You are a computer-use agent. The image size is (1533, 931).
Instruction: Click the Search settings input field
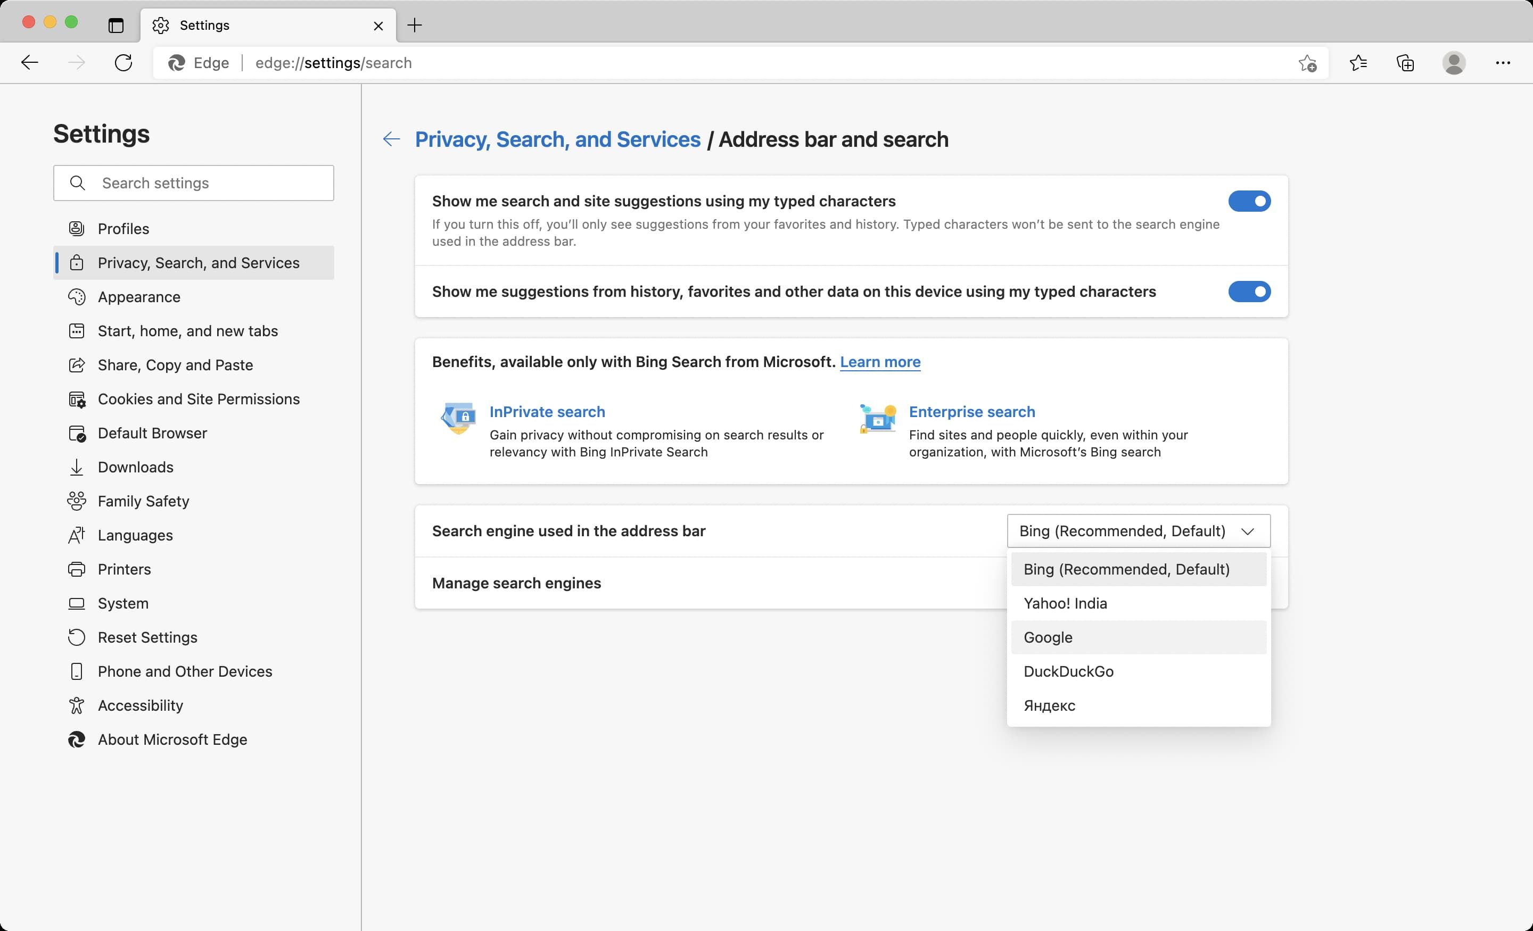pyautogui.click(x=194, y=183)
